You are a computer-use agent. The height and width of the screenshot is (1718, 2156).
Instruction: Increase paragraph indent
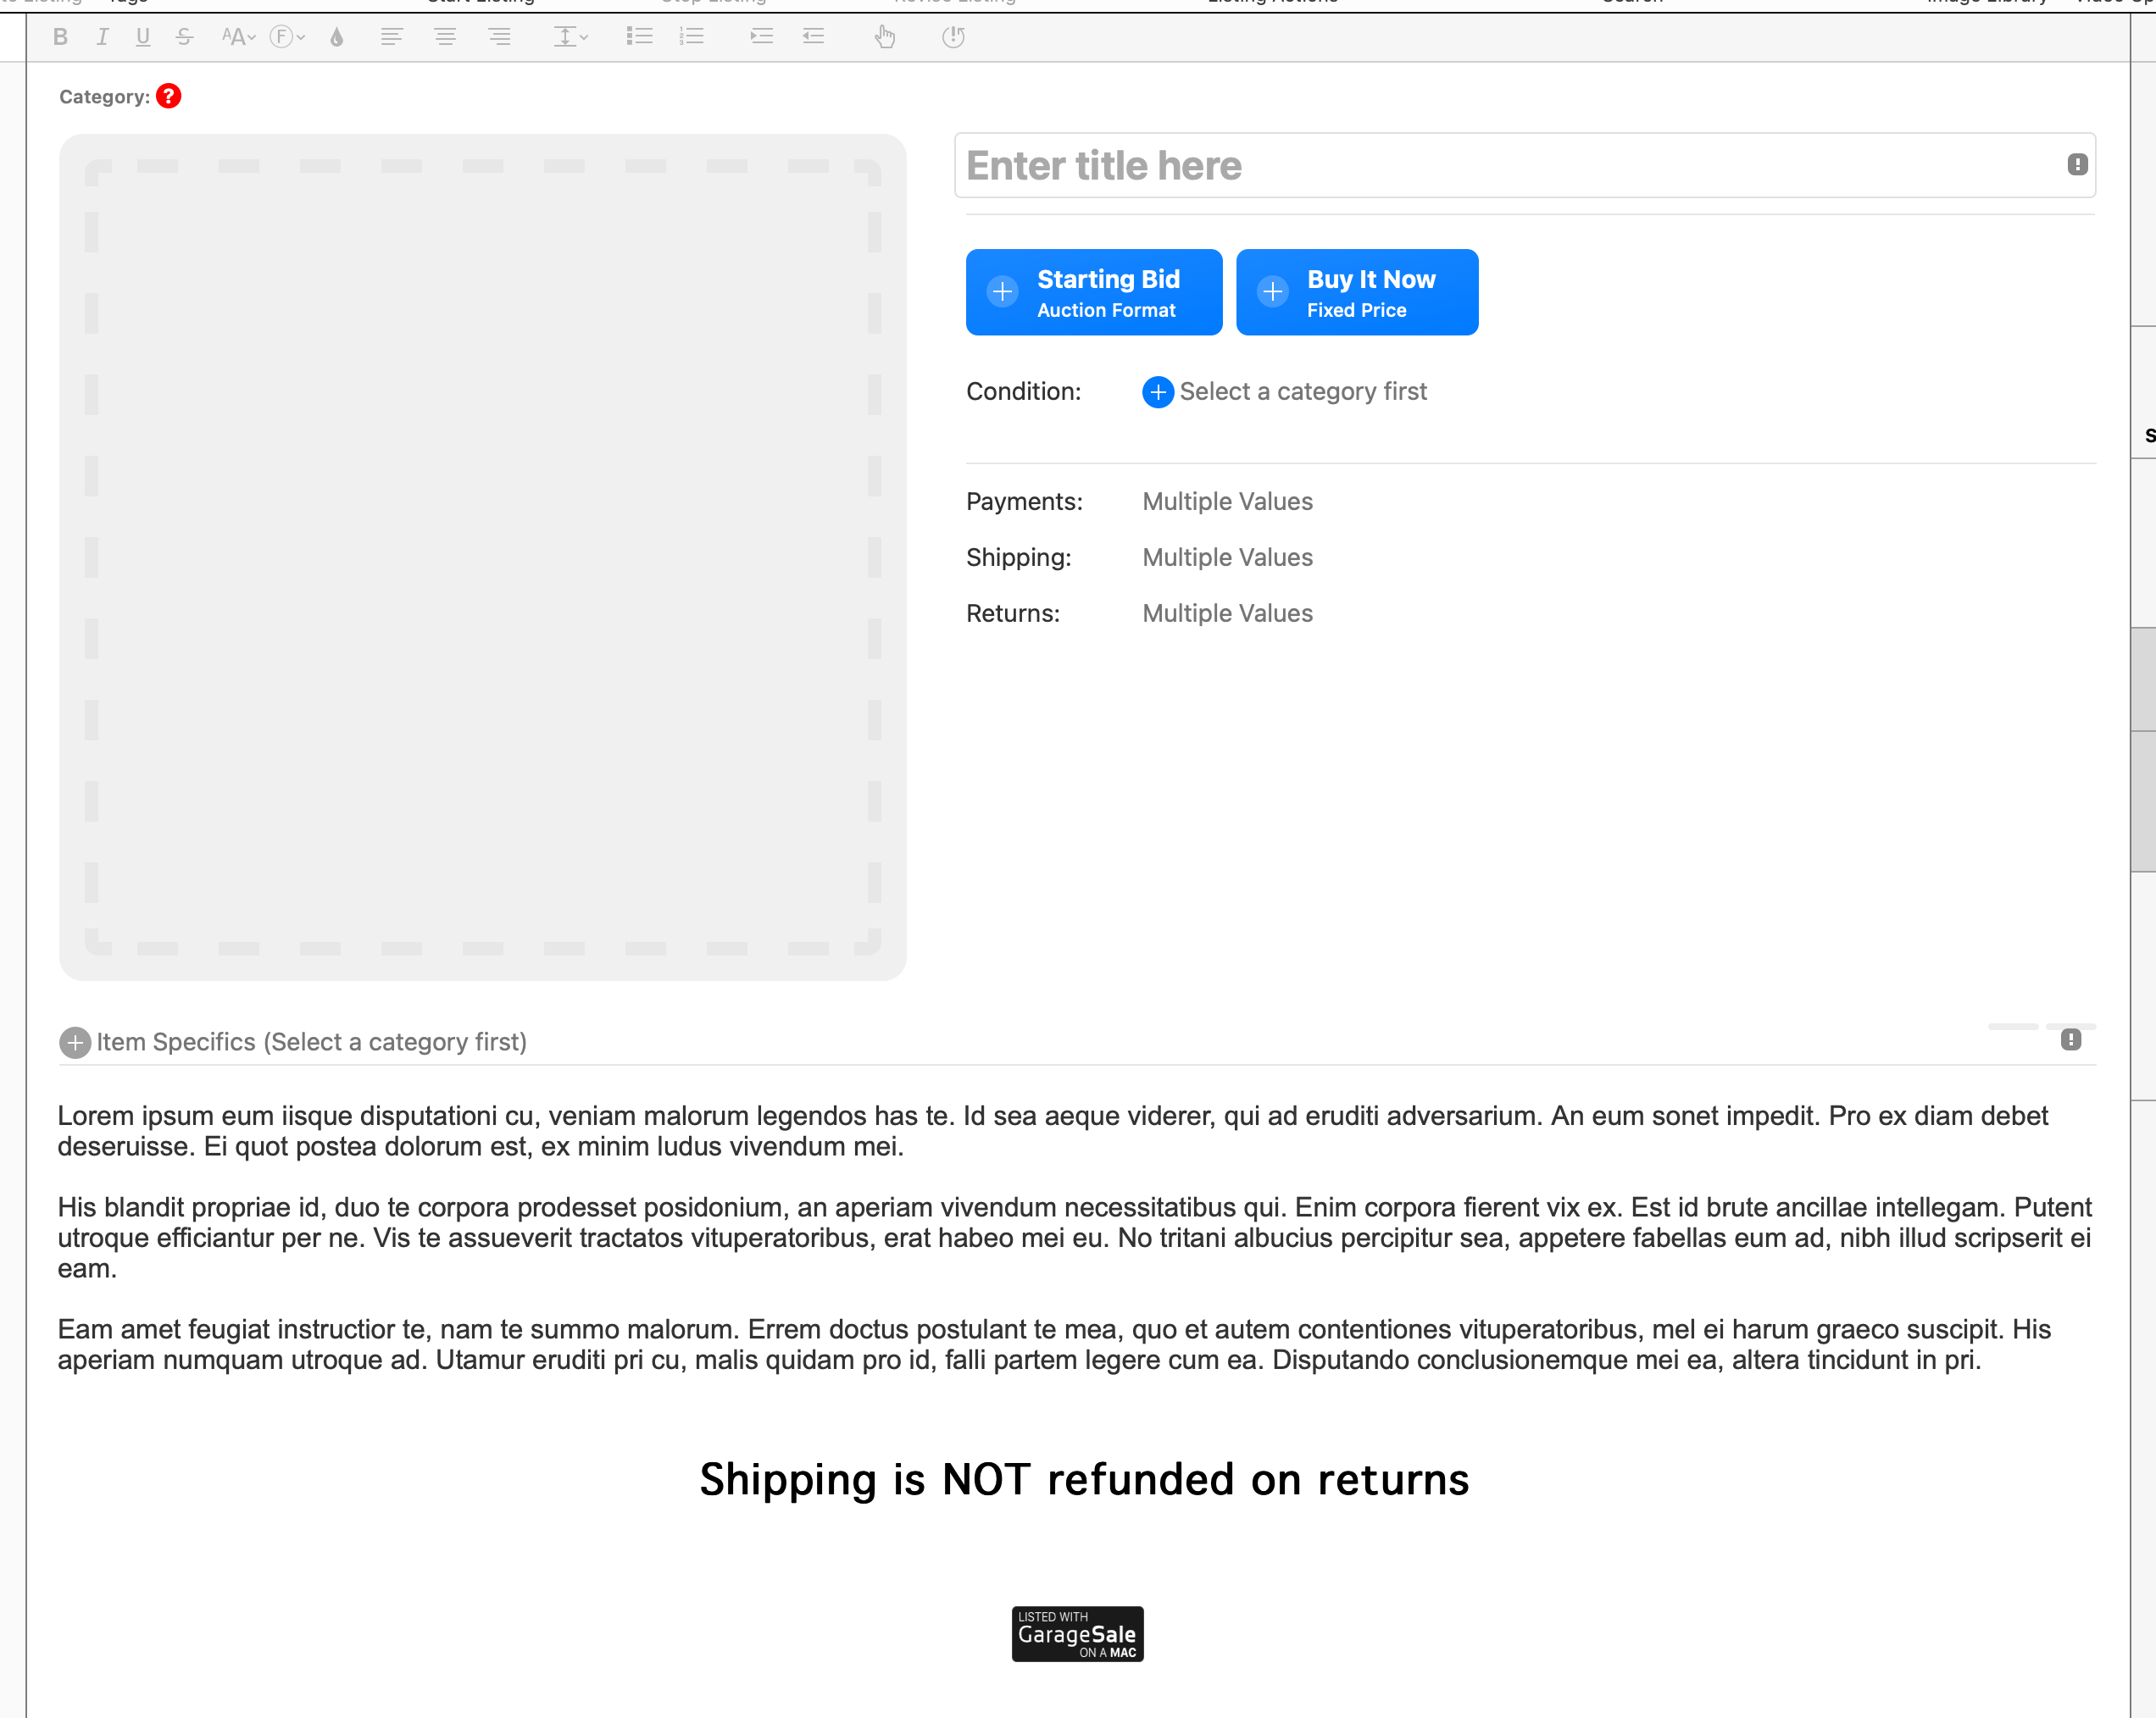pos(761,37)
